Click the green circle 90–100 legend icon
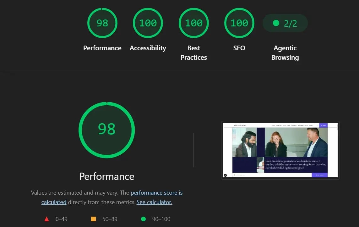 point(143,219)
